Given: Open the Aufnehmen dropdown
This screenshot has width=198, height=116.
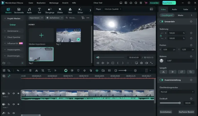Looking at the screenshot, I should [54, 18].
